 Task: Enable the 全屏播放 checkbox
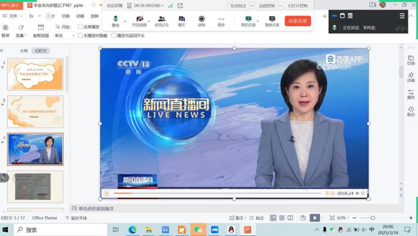pos(80,27)
